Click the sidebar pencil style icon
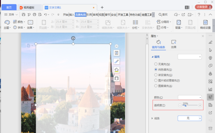 coord(210,42)
